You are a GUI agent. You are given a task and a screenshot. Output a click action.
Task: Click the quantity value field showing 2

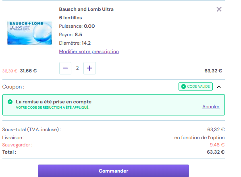pos(77,68)
